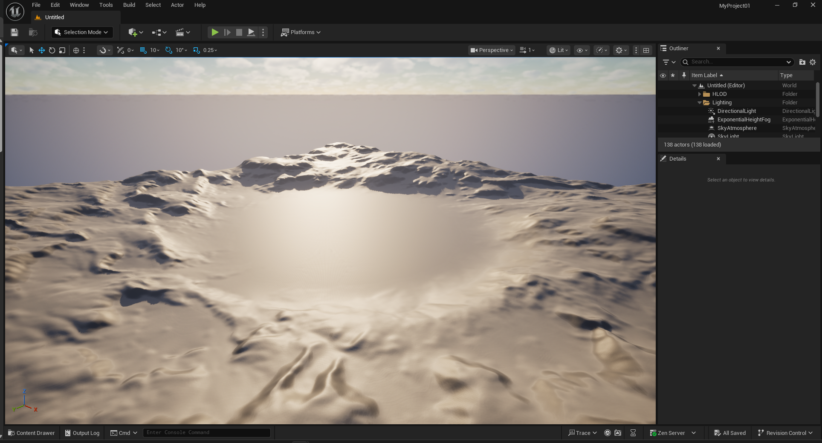Open the grid snap size 10 dropdown

pos(155,50)
